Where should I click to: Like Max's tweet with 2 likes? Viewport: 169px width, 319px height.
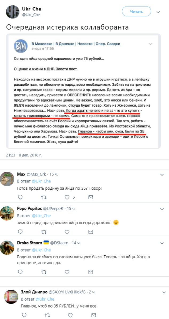67,197
